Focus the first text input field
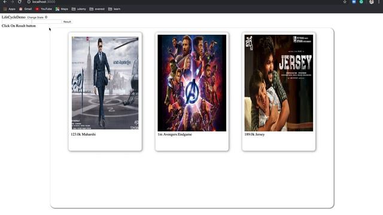383x215 pixels. pos(17,21)
